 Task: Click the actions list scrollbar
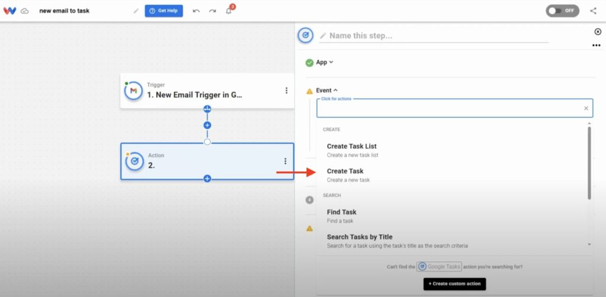point(589,163)
